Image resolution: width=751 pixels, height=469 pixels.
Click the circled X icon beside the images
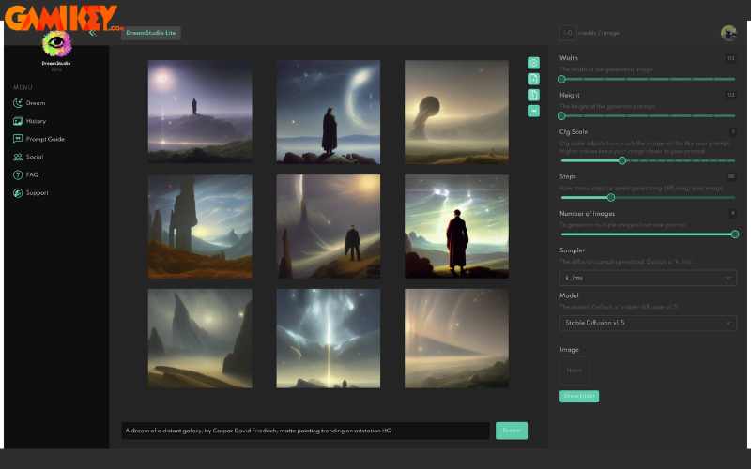[533, 63]
